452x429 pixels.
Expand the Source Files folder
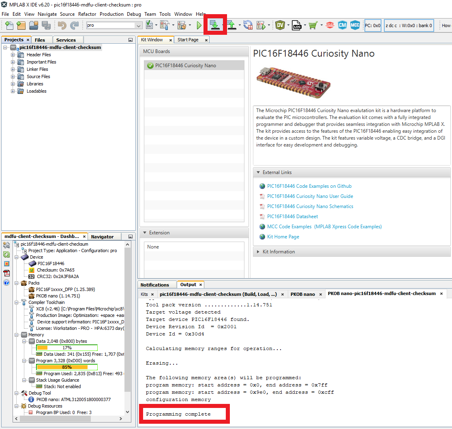[x=13, y=76]
